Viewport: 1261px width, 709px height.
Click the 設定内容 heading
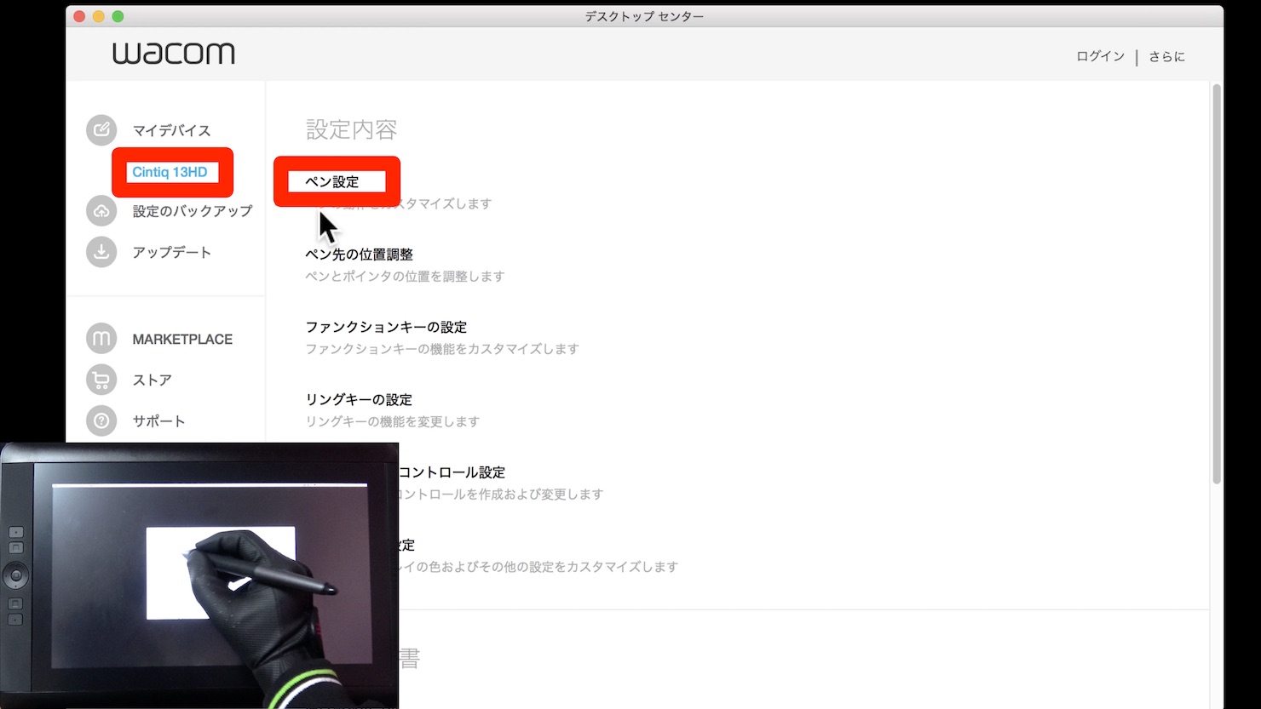point(352,129)
